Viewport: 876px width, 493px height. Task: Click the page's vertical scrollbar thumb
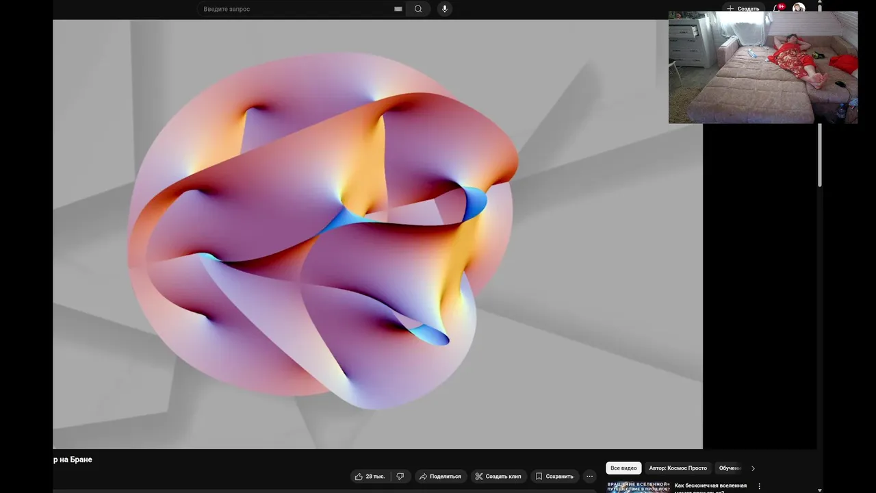coord(820,155)
